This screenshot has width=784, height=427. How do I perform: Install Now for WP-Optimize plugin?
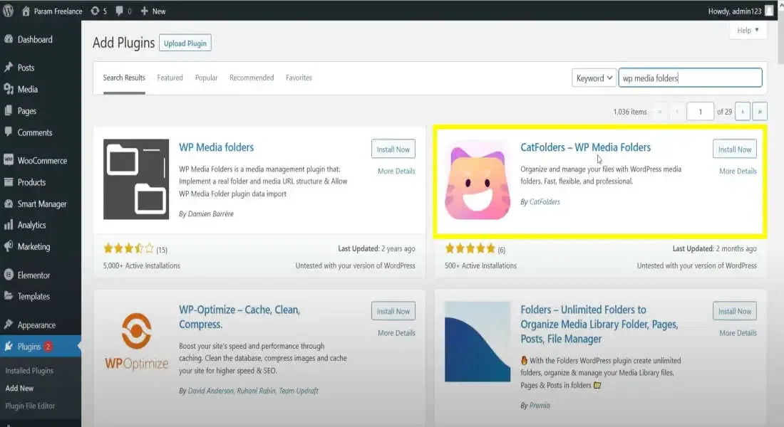pos(393,311)
